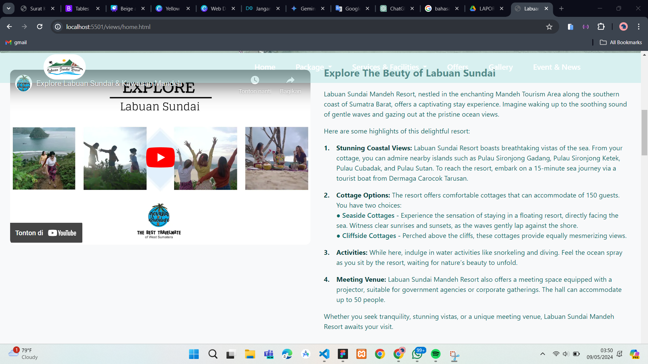Open Figma from taskbar
The height and width of the screenshot is (364, 648).
point(343,354)
